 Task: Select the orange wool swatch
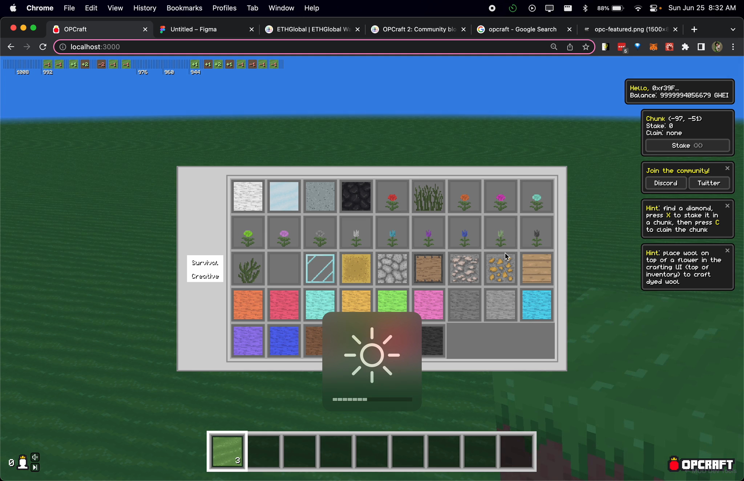[248, 305]
